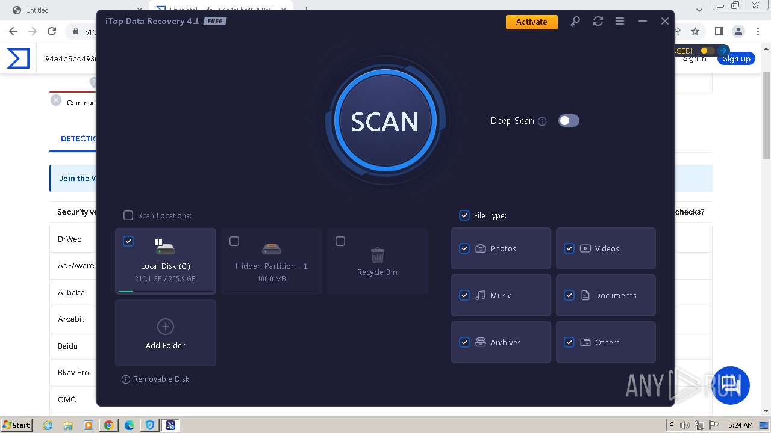This screenshot has width=771, height=433.
Task: Start scanning with the big SCAN button
Action: [x=385, y=121]
